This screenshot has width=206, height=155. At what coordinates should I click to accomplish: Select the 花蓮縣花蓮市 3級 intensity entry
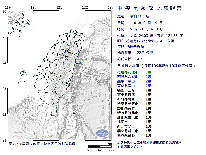click(134, 72)
